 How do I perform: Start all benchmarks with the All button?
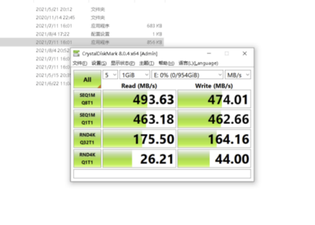click(x=87, y=79)
